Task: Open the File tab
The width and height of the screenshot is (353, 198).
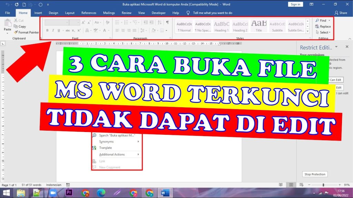Action: [8, 13]
